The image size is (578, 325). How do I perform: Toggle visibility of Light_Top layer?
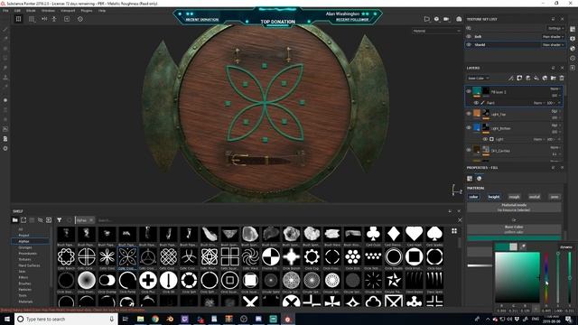469,114
